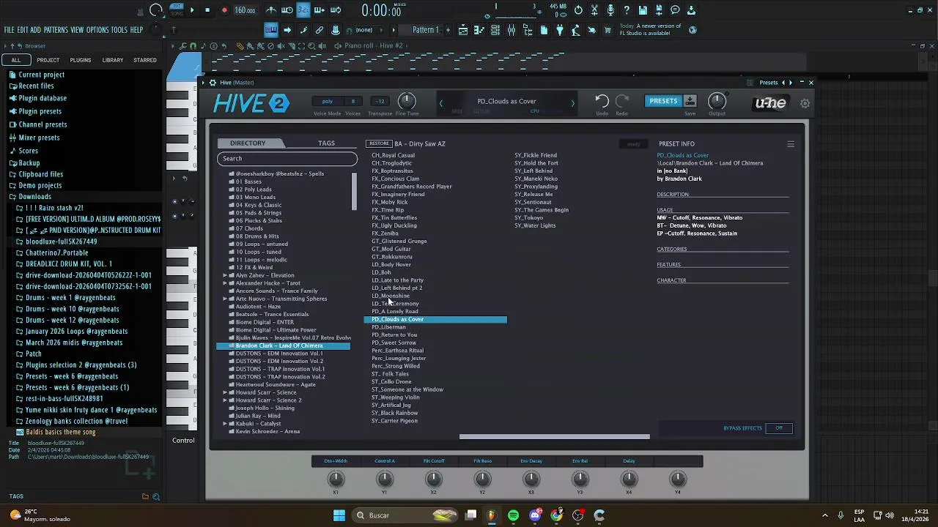938x527 pixels.
Task: Click the microphone recording icon
Action: point(610,10)
